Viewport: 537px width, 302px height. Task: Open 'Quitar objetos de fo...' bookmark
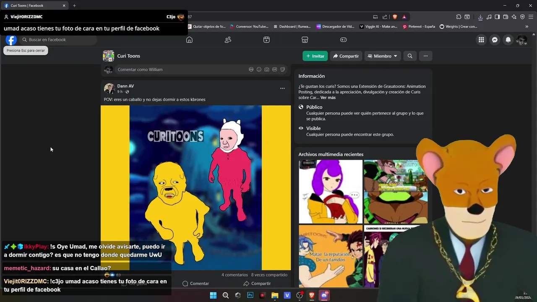tap(206, 26)
